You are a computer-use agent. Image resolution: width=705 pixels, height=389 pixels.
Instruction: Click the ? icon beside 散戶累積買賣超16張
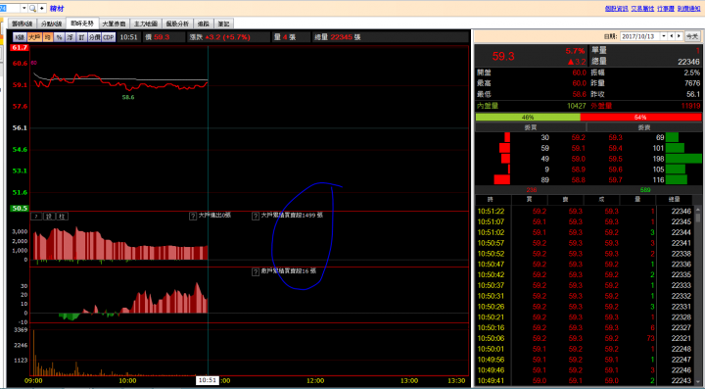tap(256, 272)
